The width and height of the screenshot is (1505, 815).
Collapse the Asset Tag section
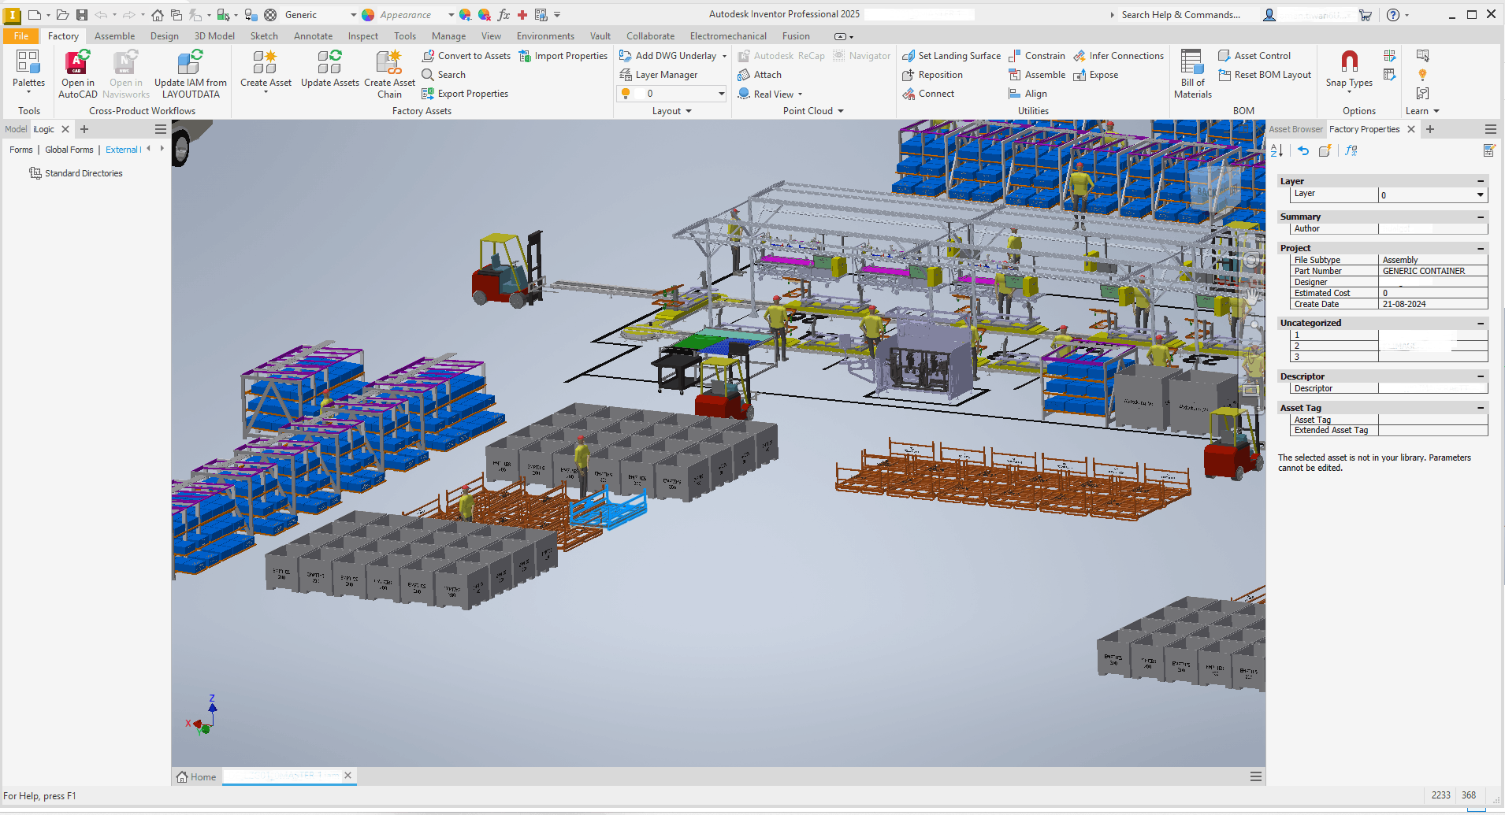click(1481, 408)
